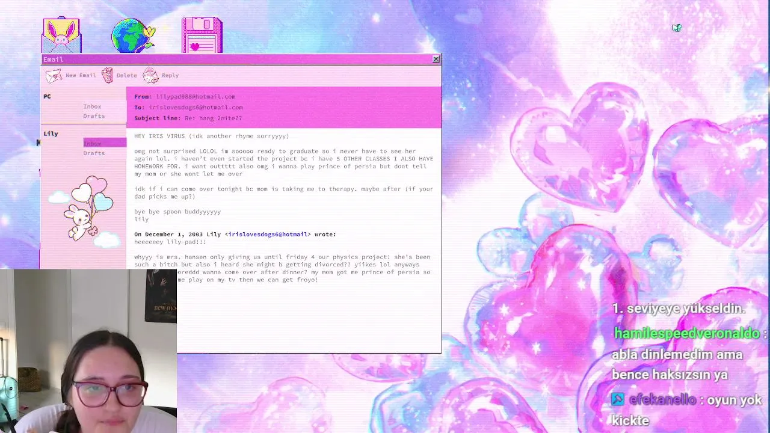Select the highlighted Inbox under Lily

(x=105, y=143)
